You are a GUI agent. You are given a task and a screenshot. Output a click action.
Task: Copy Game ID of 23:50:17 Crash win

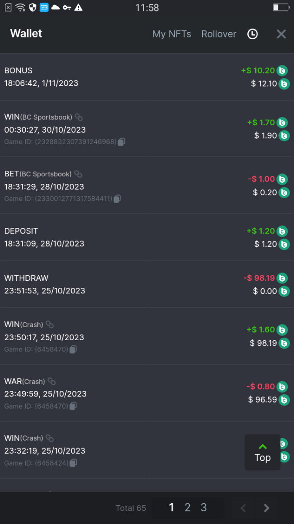coord(73,349)
